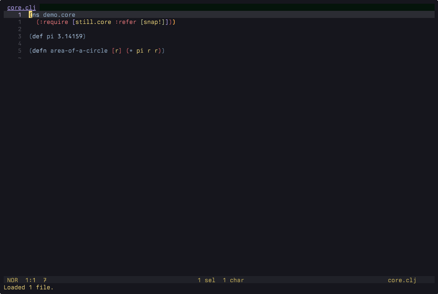This screenshot has height=294, width=438.
Task: Click the NOR mode indicator in statusline
Action: coord(13,280)
